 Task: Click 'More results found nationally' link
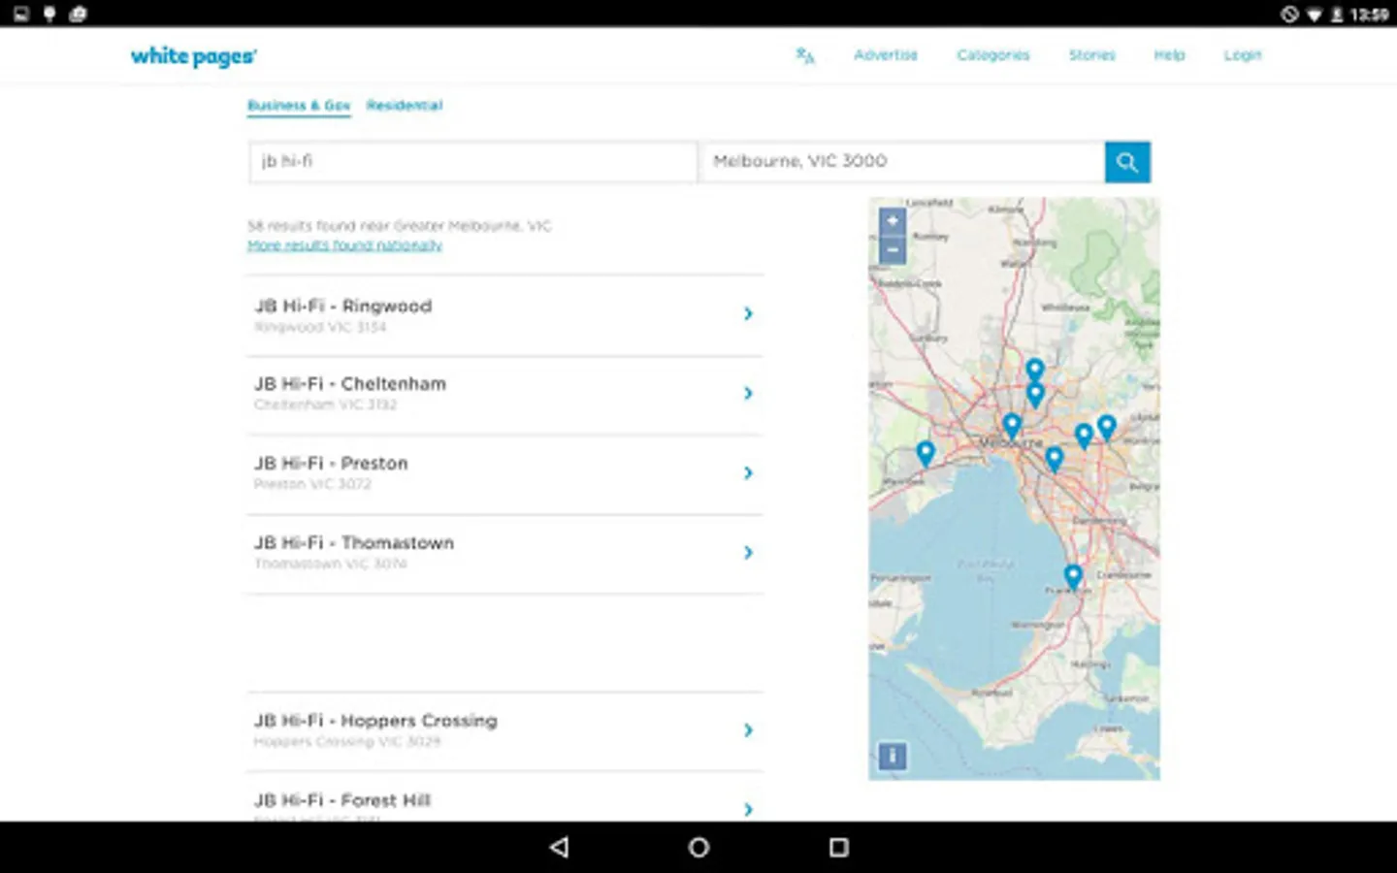click(x=344, y=245)
